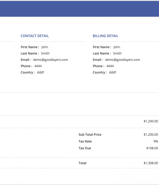Click the item price $1,200.00 above subtotal
This screenshot has height=185, width=159.
click(151, 121)
